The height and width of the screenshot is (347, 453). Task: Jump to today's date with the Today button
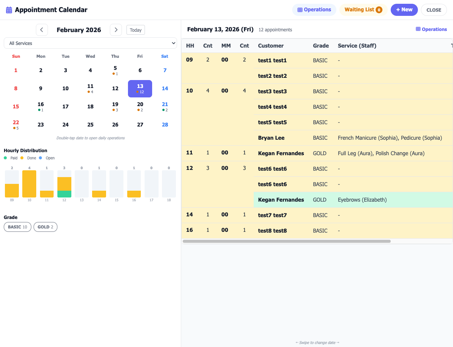136,29
